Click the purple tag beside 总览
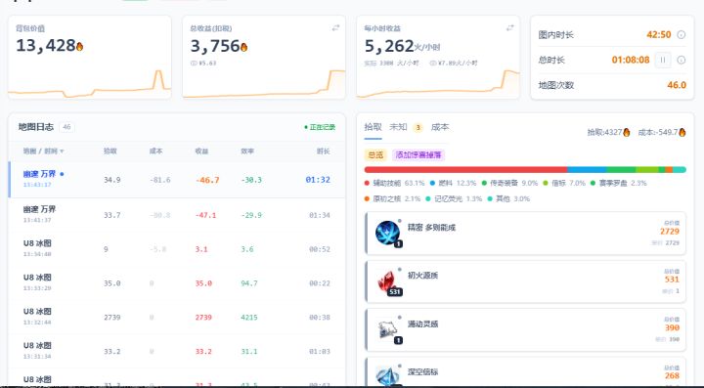The image size is (704, 388). [418, 155]
